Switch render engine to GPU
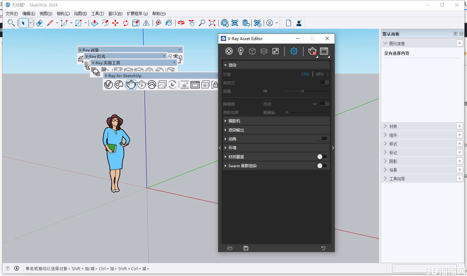Image resolution: width=467 pixels, height=276 pixels. (x=319, y=74)
